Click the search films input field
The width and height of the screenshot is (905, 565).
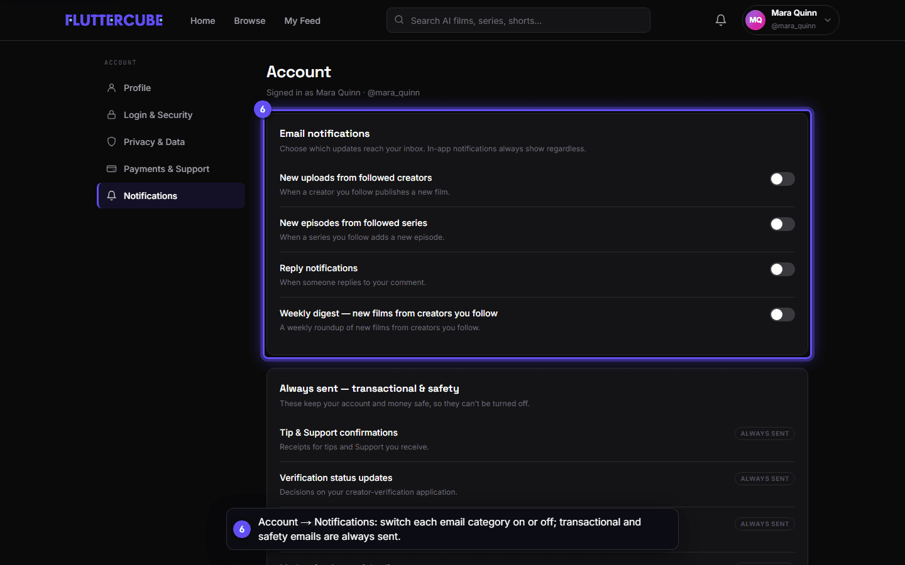[x=518, y=20]
